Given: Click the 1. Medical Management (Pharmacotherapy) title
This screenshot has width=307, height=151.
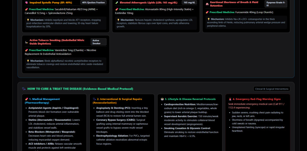Looking at the screenshot, I should tap(42, 101).
